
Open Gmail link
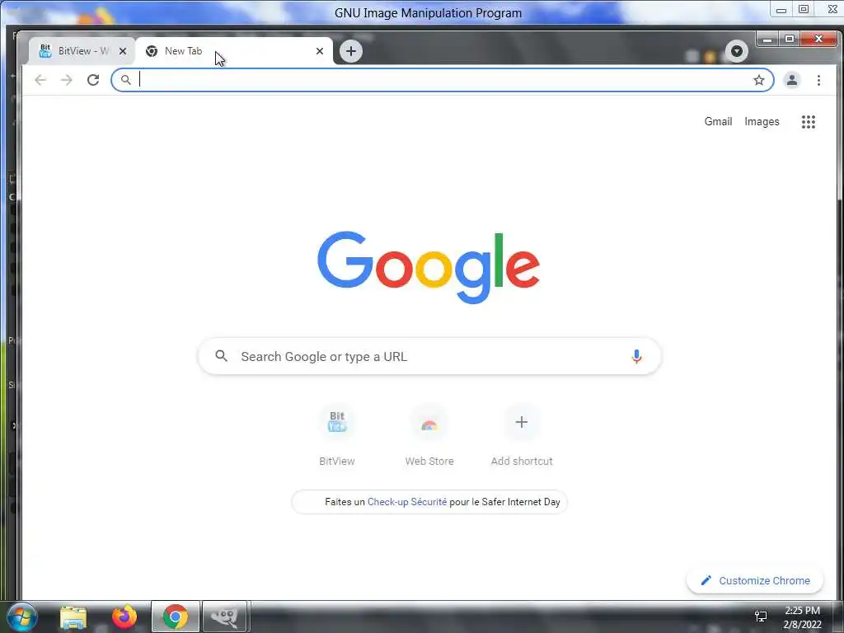pos(718,122)
